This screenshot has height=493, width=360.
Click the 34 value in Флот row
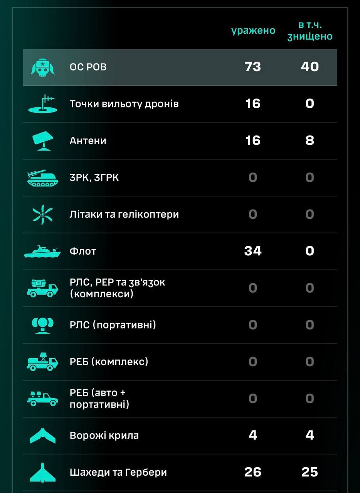tap(253, 251)
